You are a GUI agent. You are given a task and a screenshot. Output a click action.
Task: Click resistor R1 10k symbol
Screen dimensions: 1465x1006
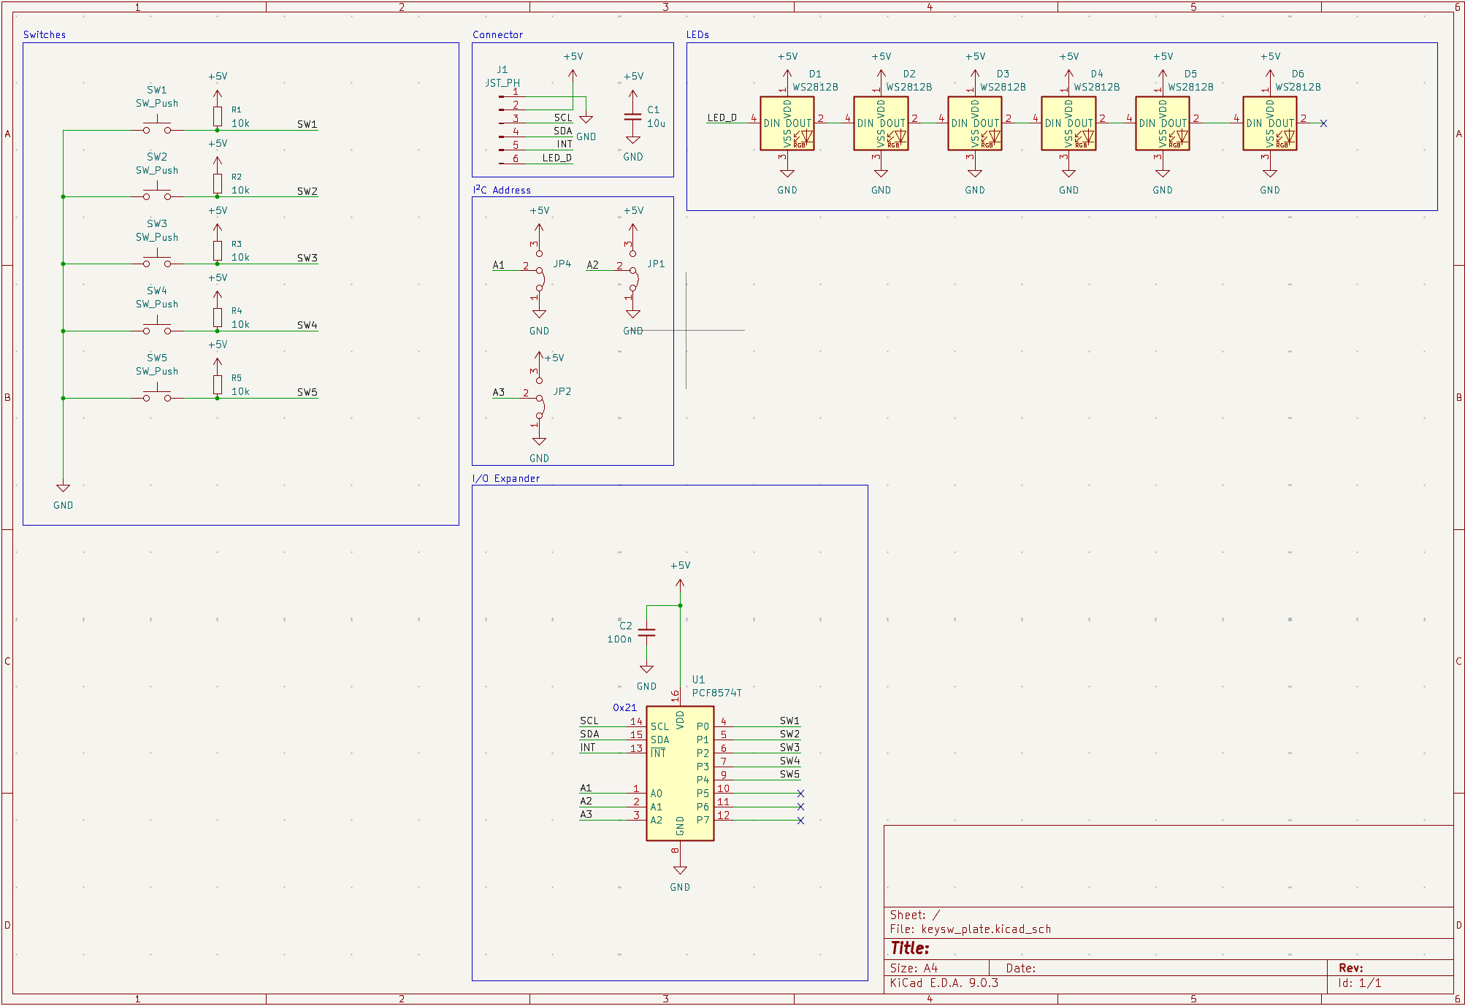point(218,117)
